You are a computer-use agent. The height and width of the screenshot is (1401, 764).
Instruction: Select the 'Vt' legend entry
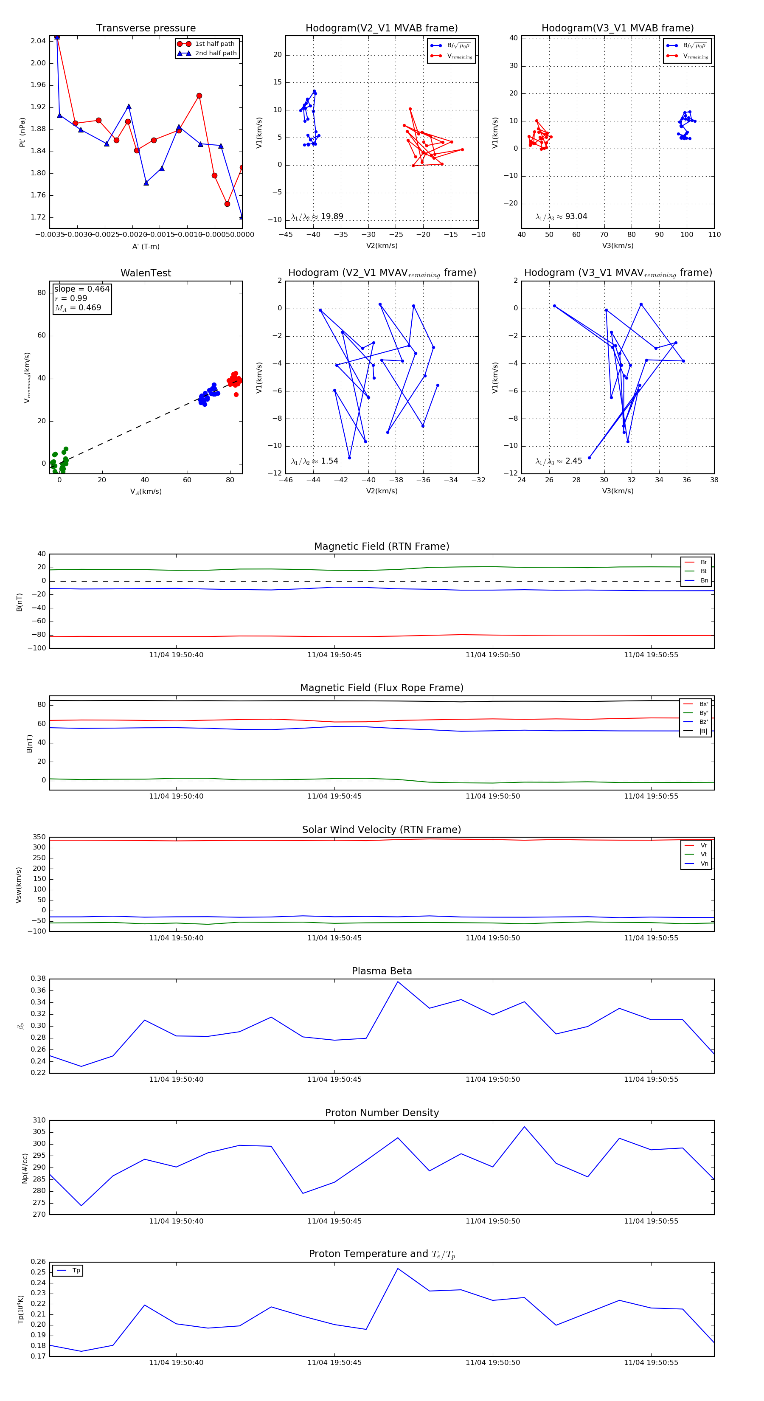coord(696,855)
